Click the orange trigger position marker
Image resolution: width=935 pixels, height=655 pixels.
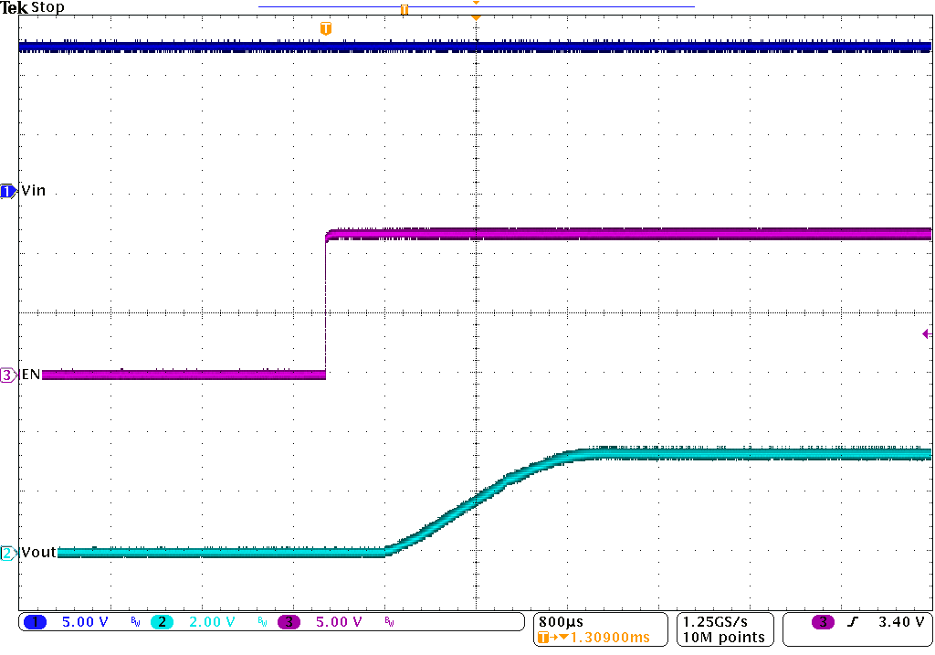click(326, 27)
